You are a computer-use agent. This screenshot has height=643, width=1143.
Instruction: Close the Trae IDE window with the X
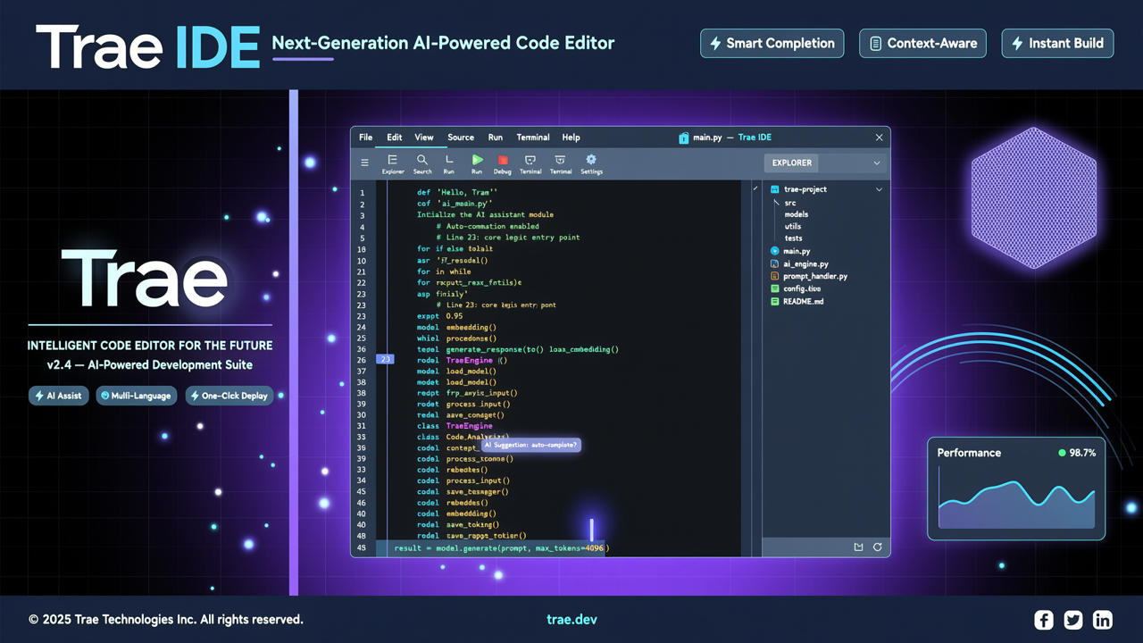coord(879,138)
